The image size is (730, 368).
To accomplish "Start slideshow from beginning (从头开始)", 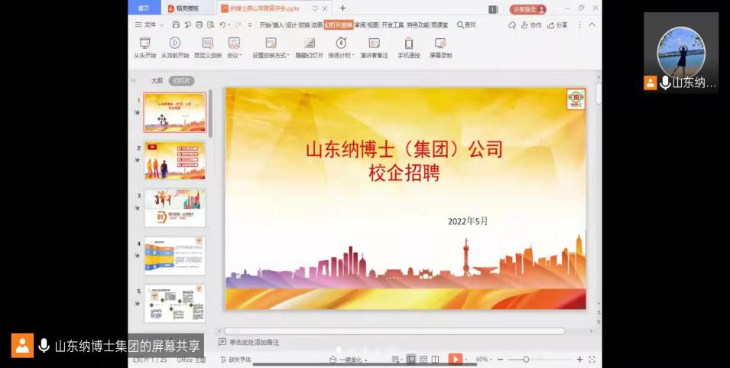I will pyautogui.click(x=144, y=47).
